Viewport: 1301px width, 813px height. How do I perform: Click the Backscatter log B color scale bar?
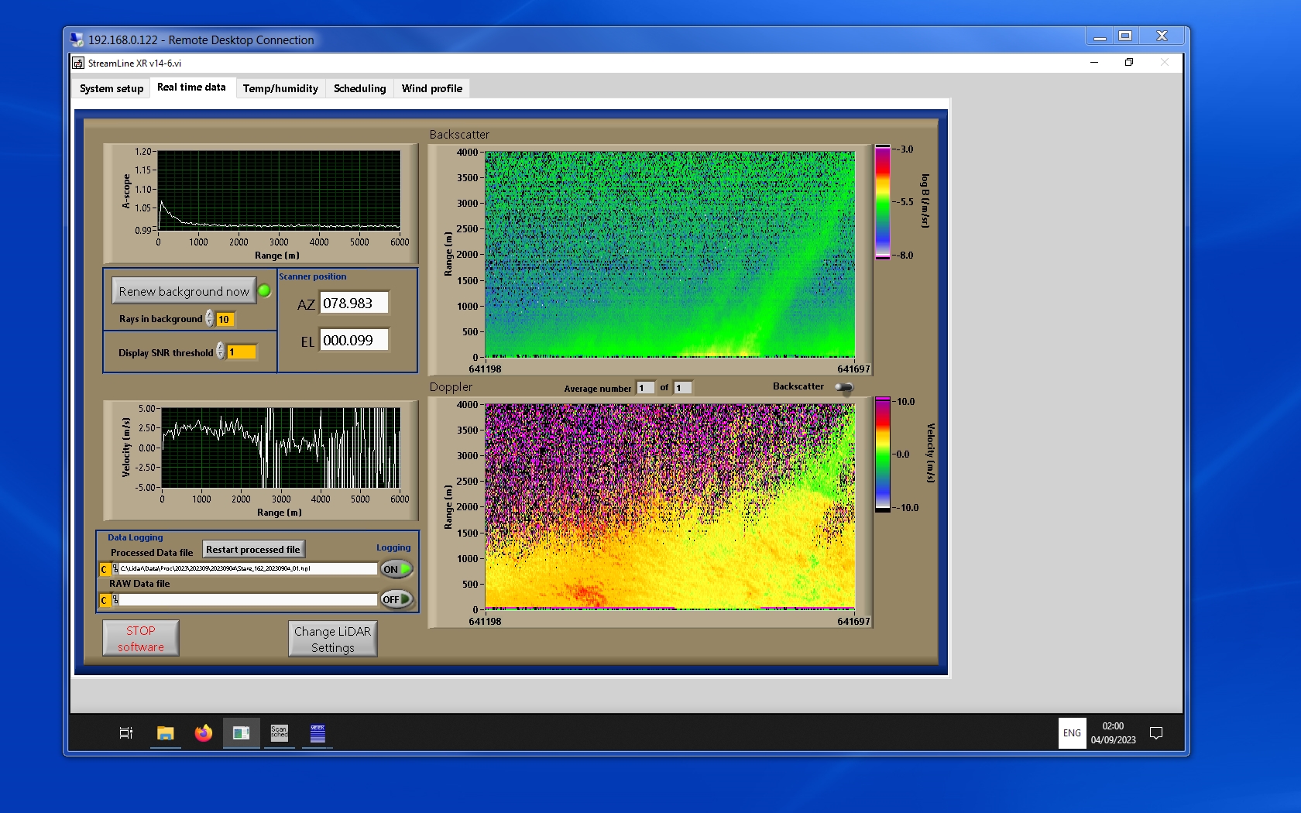[882, 202]
